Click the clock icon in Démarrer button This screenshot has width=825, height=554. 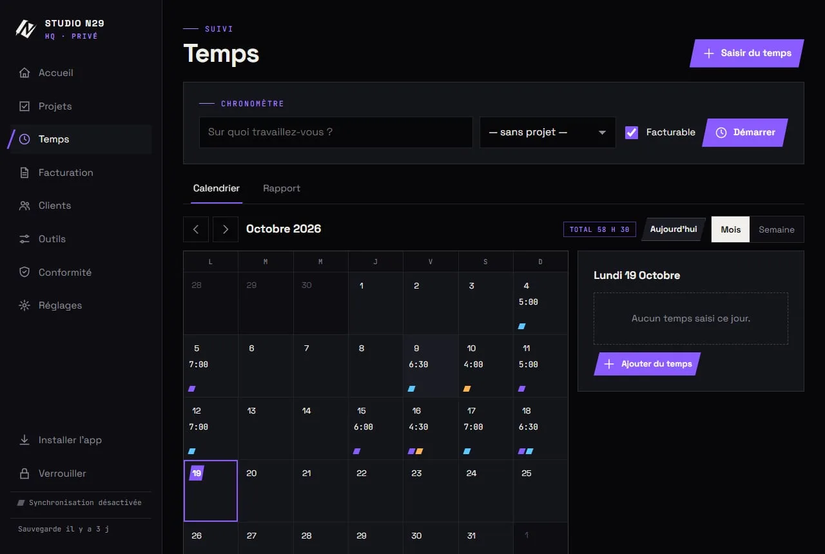click(x=721, y=132)
